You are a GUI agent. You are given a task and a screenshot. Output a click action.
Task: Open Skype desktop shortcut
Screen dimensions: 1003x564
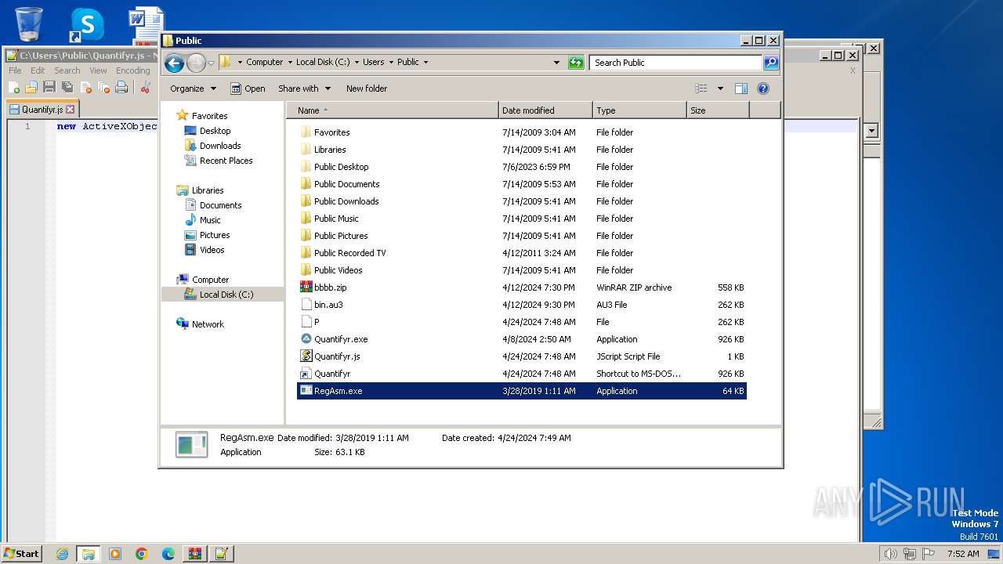click(86, 25)
